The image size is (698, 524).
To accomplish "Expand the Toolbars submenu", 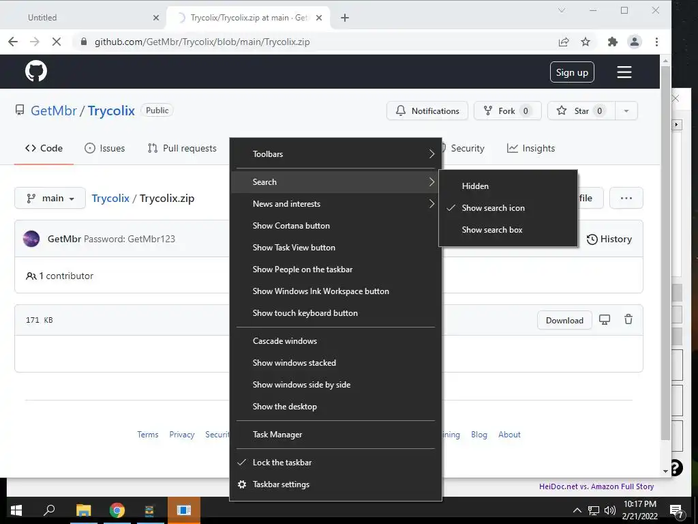I will 335,154.
